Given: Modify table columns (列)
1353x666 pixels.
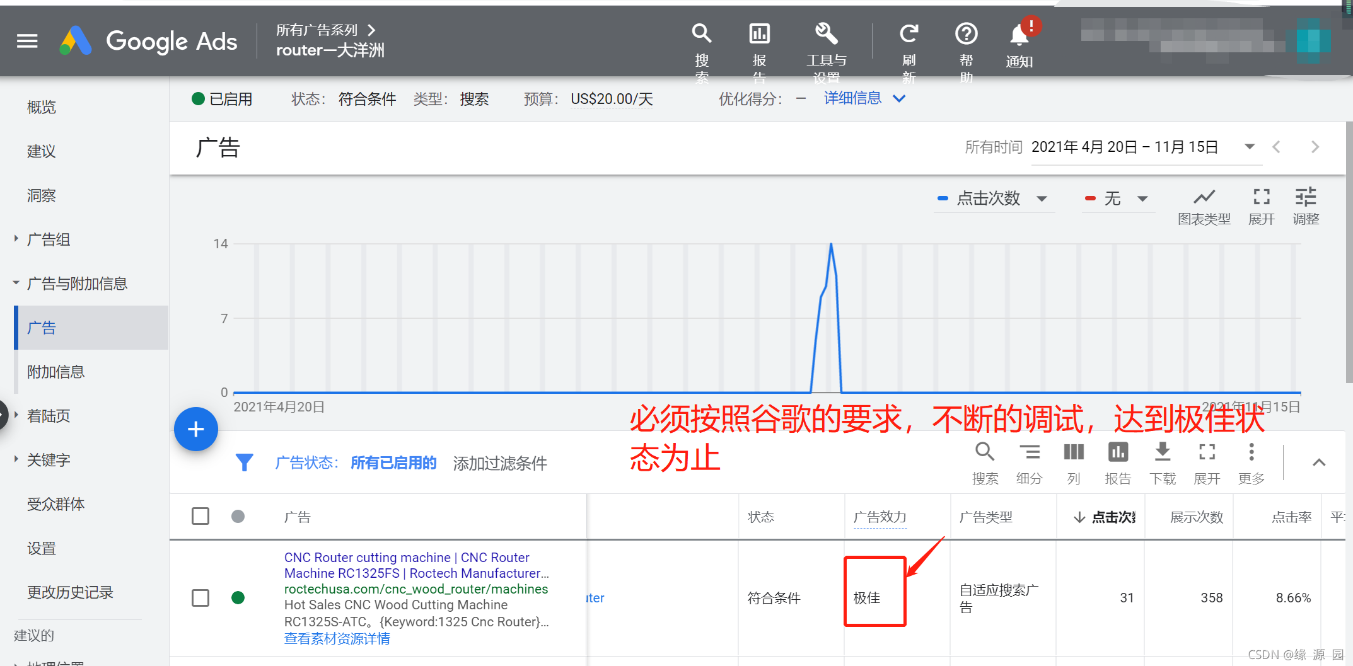Looking at the screenshot, I should coord(1074,452).
